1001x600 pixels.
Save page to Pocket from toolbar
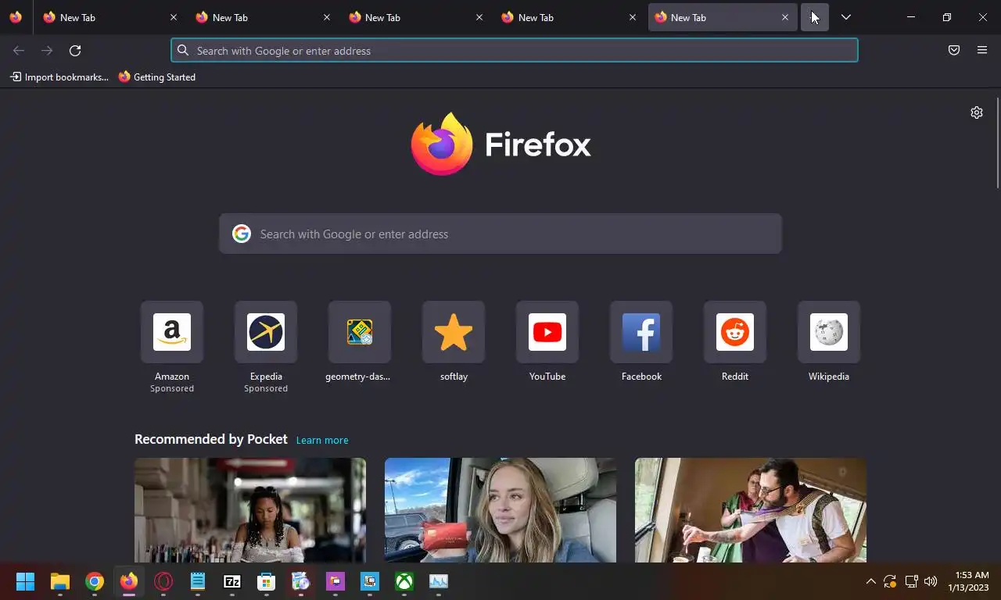tap(954, 51)
